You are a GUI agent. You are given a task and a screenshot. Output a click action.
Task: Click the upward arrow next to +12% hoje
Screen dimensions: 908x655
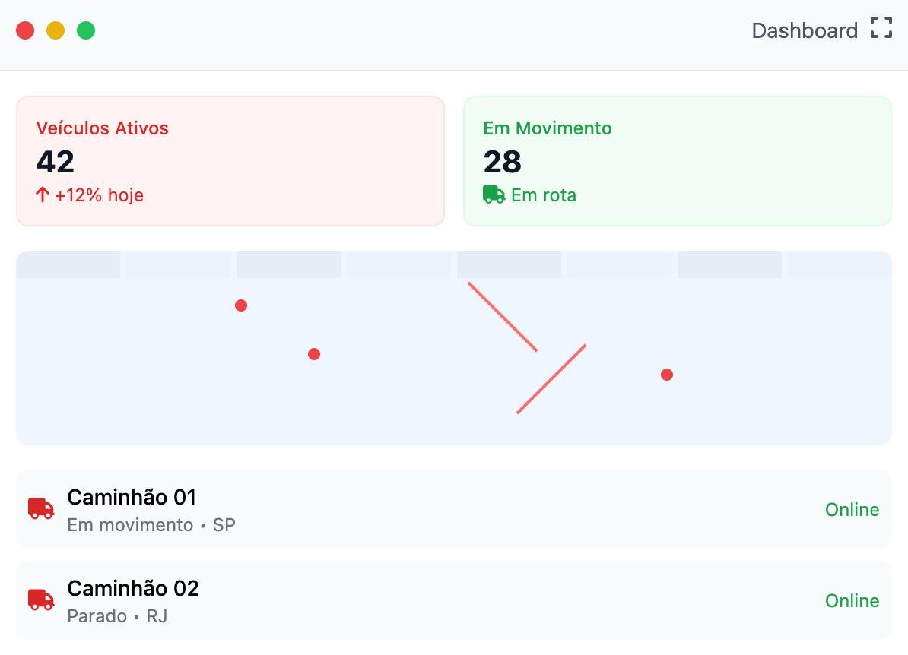(x=42, y=195)
